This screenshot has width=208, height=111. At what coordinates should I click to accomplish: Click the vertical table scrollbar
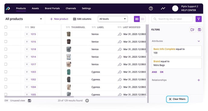pyautogui.click(x=146, y=39)
